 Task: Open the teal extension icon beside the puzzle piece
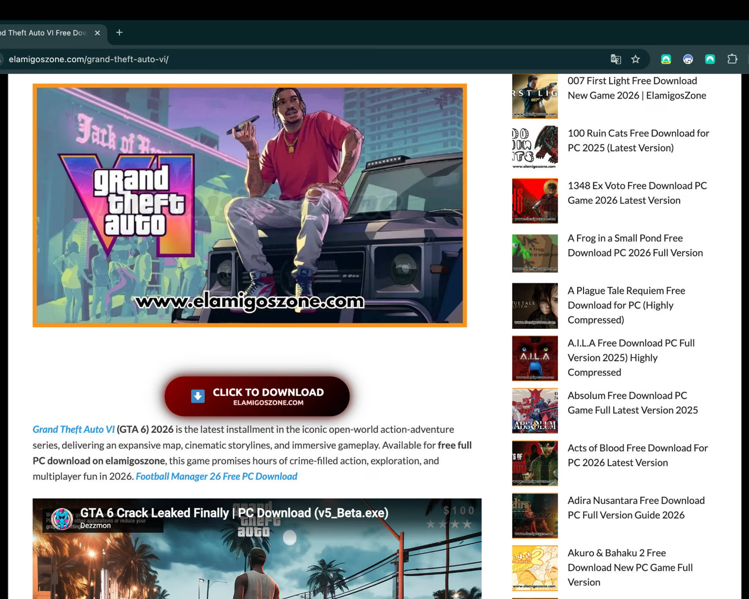pos(710,59)
